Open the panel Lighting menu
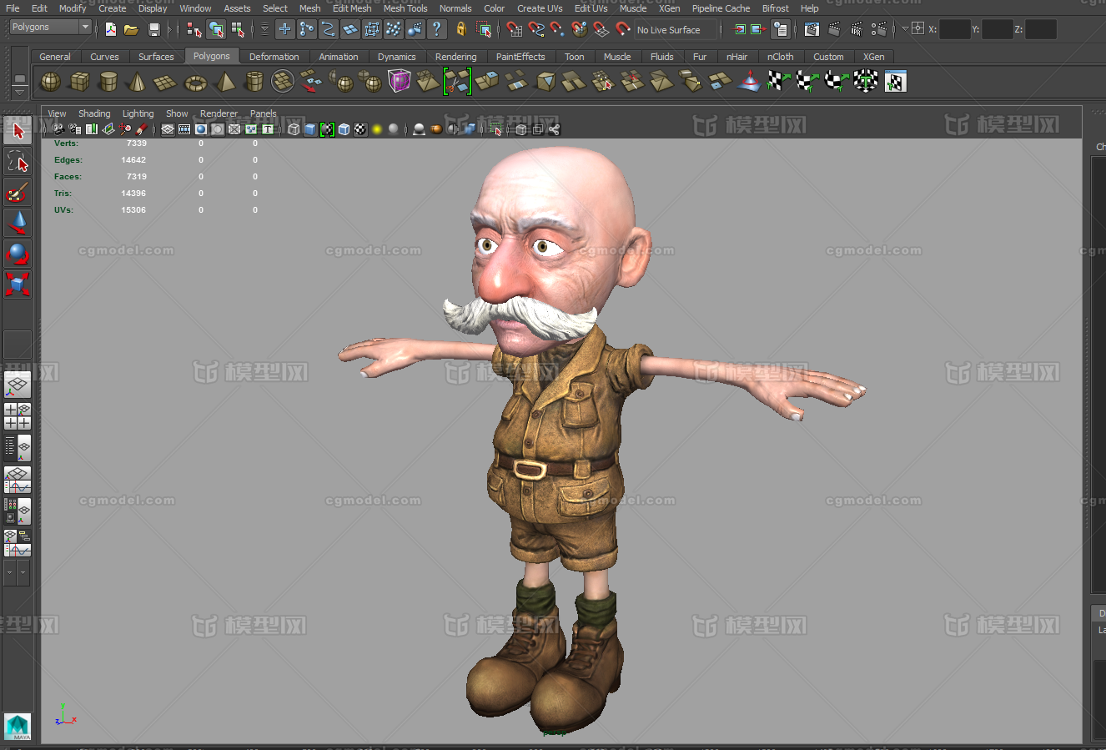Screen dimensions: 1106x750 click(x=138, y=113)
